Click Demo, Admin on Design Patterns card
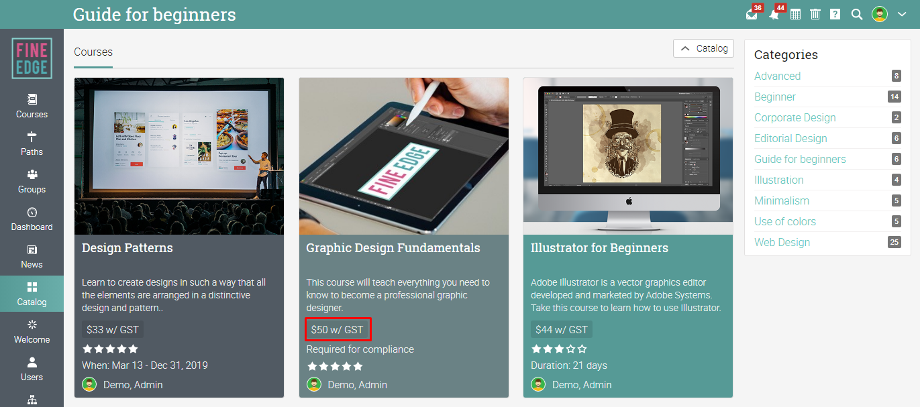The width and height of the screenshot is (920, 407). [x=133, y=385]
